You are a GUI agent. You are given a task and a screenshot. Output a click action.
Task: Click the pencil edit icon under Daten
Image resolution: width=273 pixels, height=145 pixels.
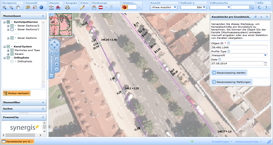82,7
